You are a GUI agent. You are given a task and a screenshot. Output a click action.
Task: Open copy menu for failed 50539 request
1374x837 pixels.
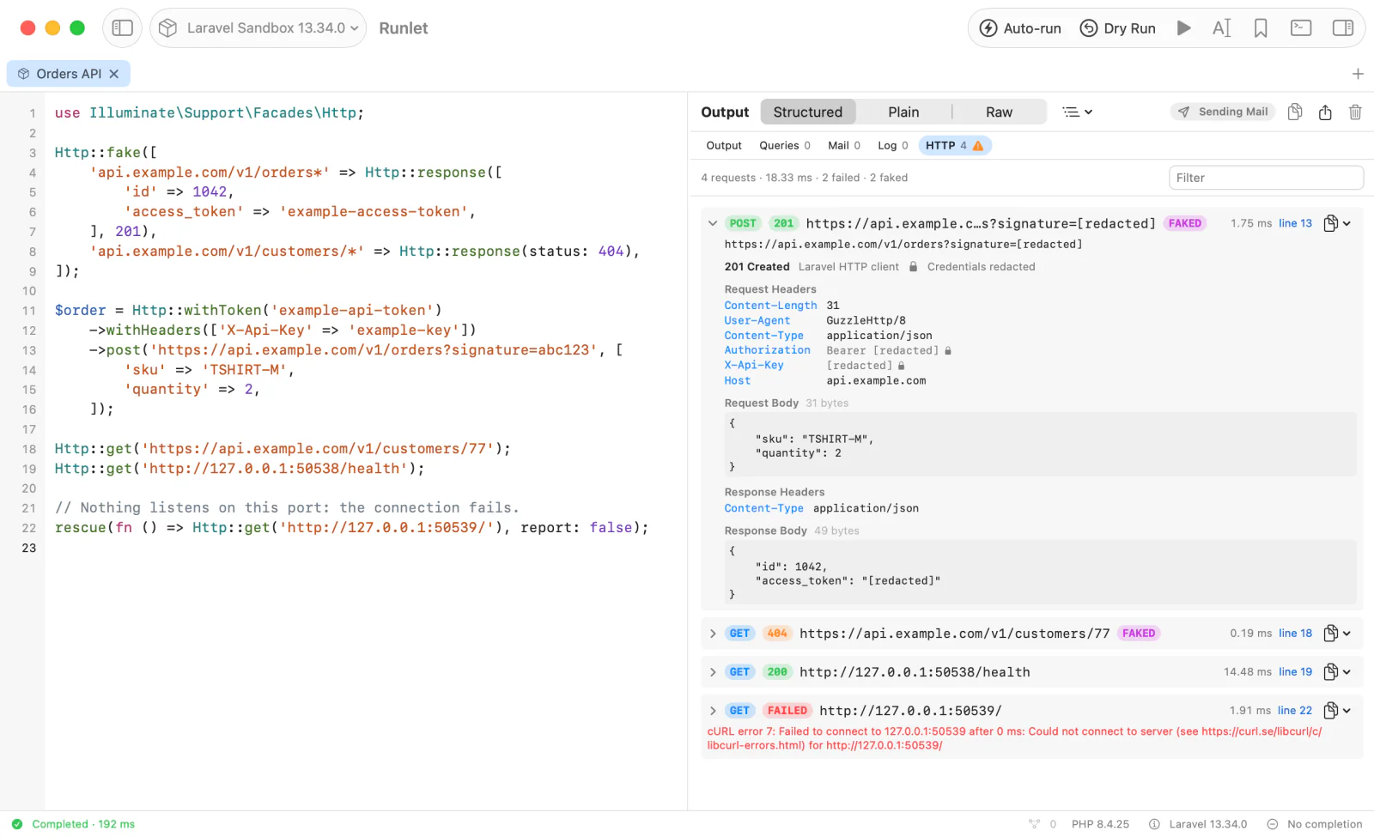pyautogui.click(x=1337, y=711)
